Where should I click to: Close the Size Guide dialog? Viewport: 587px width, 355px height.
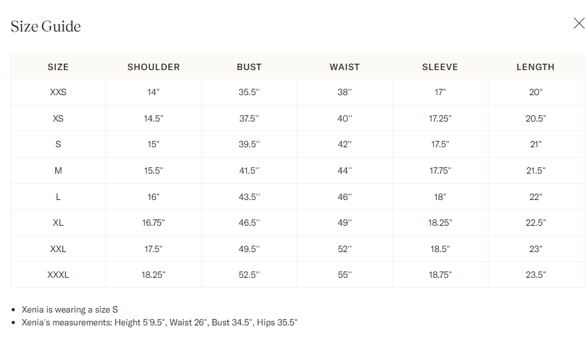pyautogui.click(x=579, y=23)
